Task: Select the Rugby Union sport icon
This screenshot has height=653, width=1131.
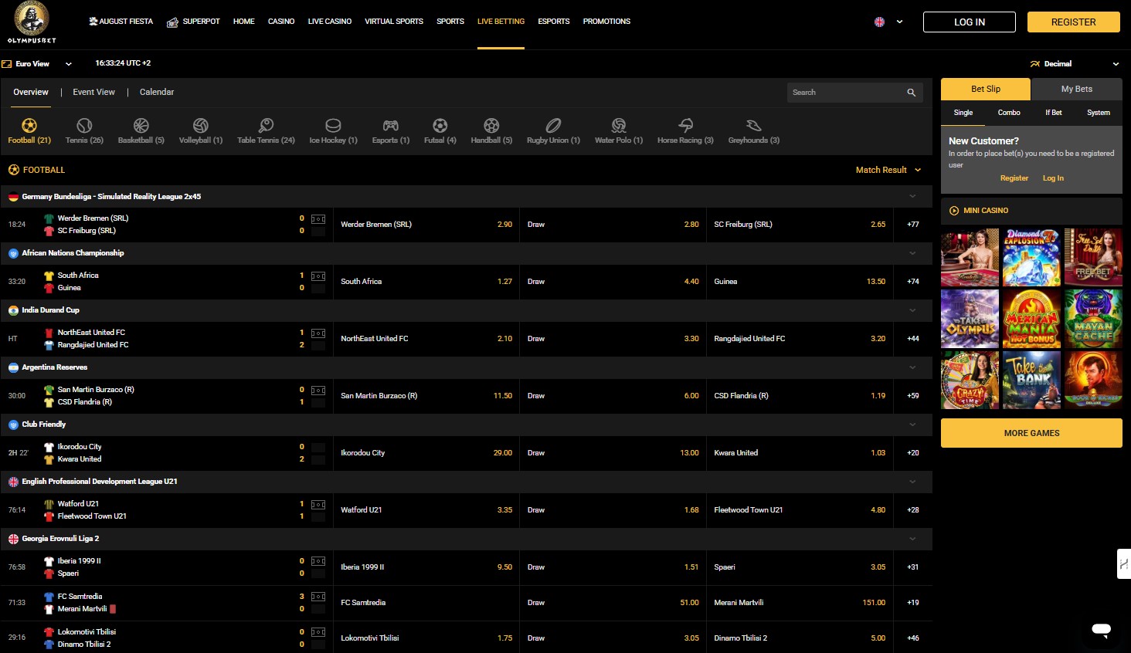Action: click(x=553, y=126)
